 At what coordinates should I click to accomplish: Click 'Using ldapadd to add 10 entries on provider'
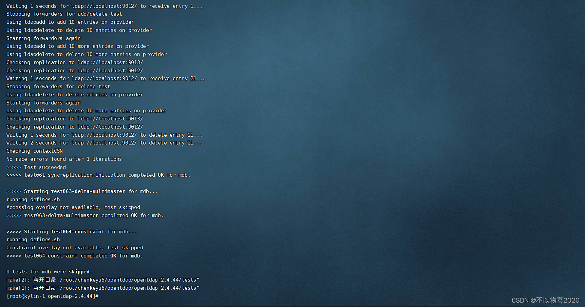[70, 22]
